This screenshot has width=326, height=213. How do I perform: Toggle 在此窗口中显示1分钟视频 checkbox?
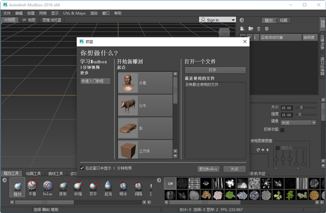pos(82,168)
